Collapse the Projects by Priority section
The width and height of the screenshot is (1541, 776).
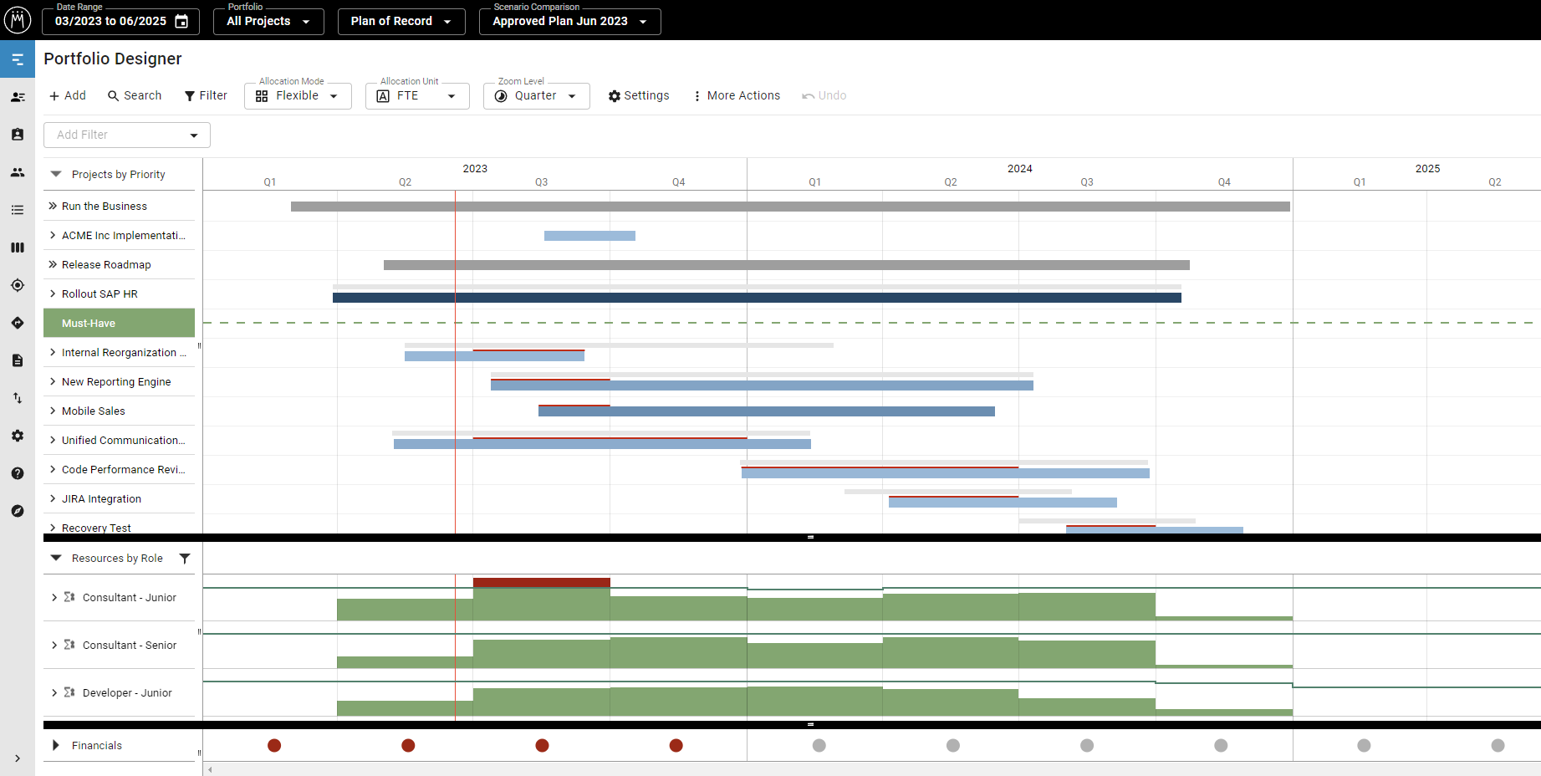click(x=56, y=174)
